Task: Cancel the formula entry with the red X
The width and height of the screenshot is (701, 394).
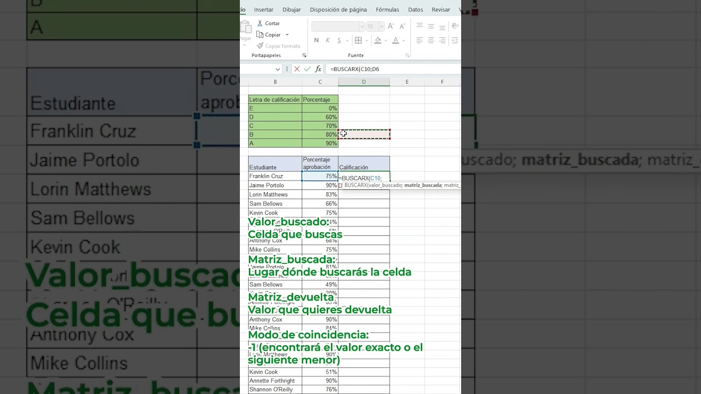Action: [297, 69]
